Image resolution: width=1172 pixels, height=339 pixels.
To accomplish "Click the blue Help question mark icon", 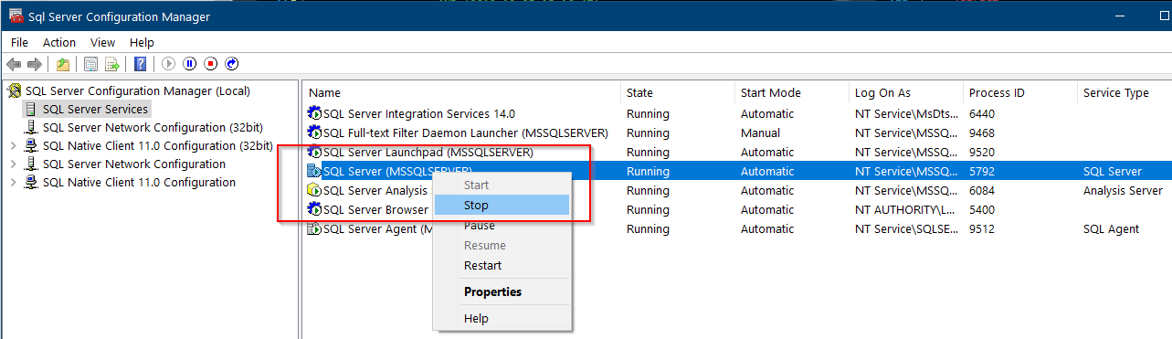I will 141,64.
